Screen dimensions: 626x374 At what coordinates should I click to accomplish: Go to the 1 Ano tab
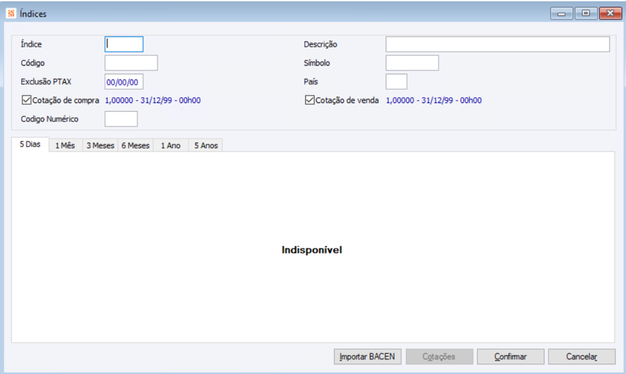(170, 145)
